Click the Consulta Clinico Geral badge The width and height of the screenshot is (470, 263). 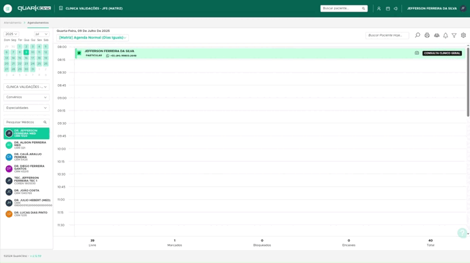point(442,54)
